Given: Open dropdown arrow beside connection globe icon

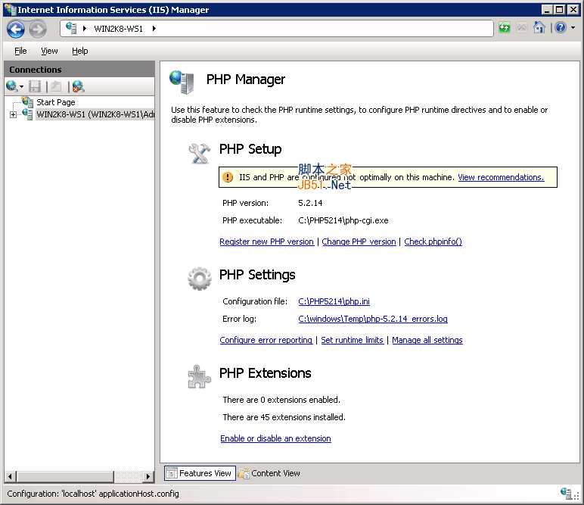Looking at the screenshot, I should pyautogui.click(x=21, y=87).
